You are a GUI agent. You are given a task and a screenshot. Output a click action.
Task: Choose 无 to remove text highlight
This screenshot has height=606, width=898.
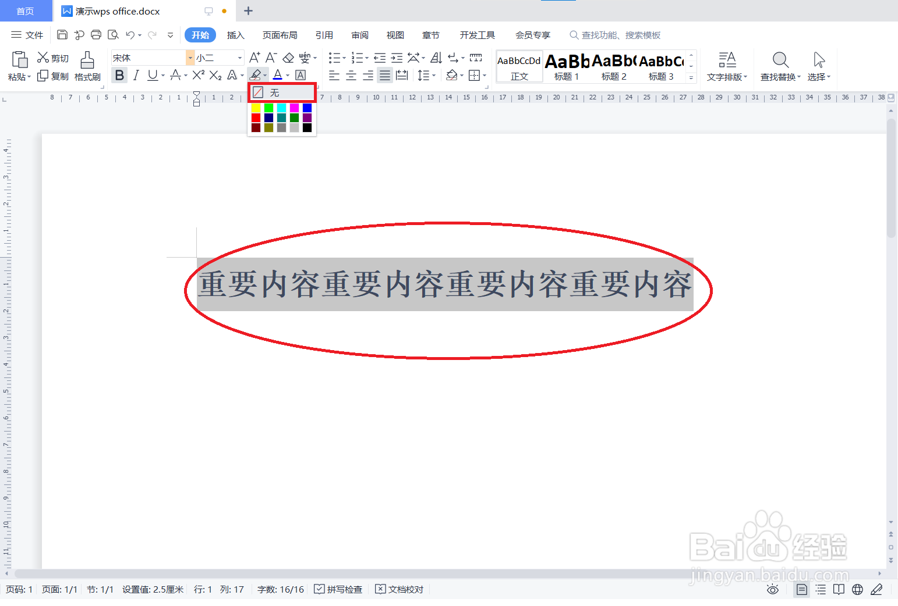pos(281,92)
